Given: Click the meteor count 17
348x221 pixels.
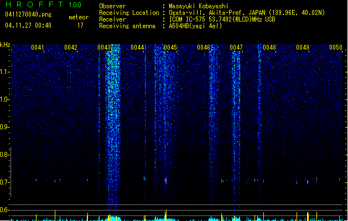Looking at the screenshot, I should [x=80, y=25].
